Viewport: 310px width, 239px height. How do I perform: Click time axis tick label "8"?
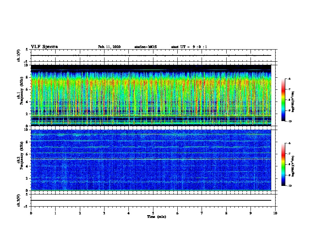226,213
